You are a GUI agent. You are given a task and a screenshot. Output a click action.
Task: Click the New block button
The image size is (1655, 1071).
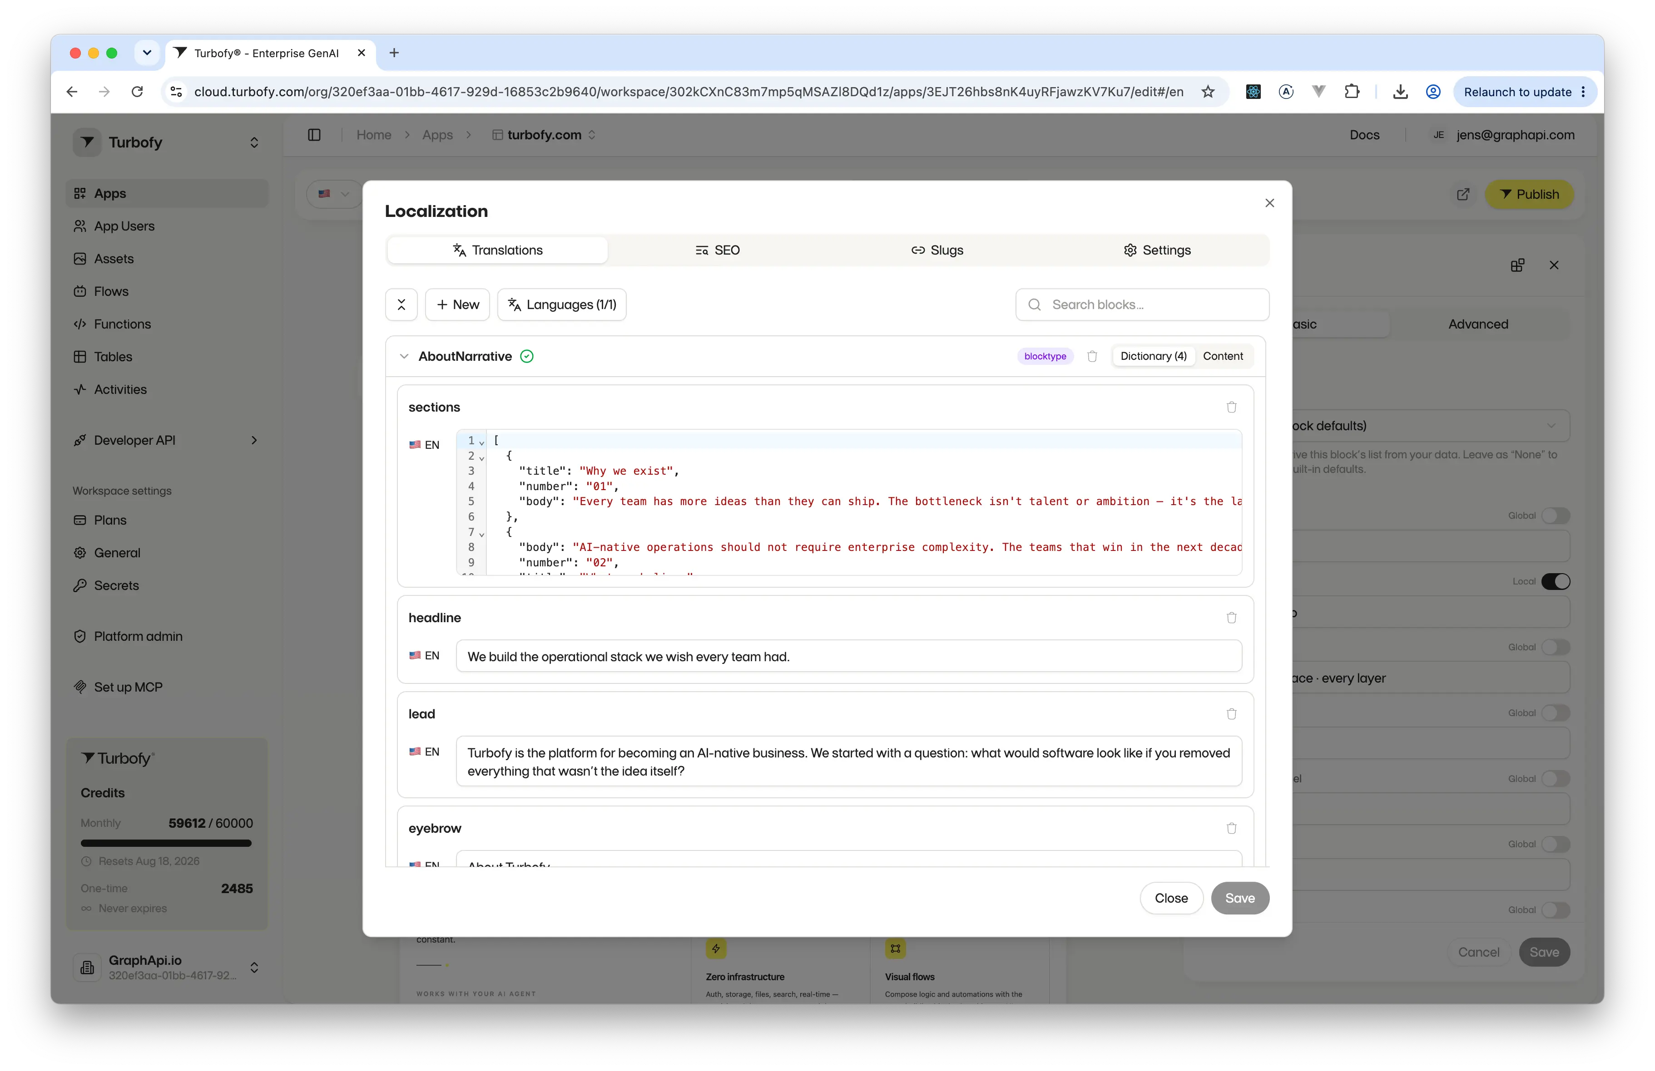[457, 305]
